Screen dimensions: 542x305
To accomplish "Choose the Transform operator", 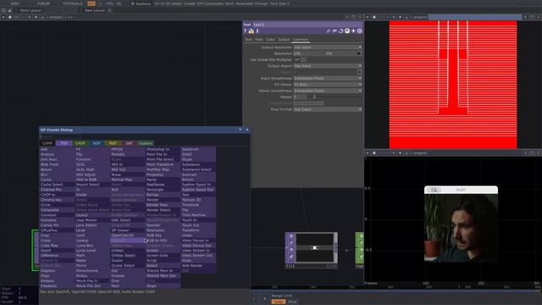I will pyautogui.click(x=198, y=230).
